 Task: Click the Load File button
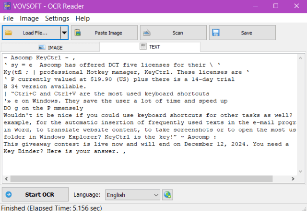coord(31,33)
